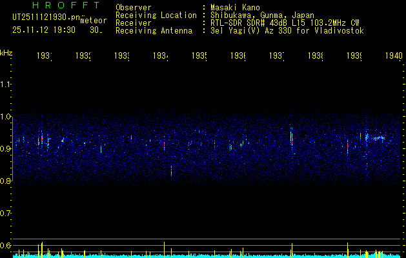Click the strong meteor echo below 1937
Image resolution: width=406 pixels, height=258 pixels.
[x=292, y=137]
